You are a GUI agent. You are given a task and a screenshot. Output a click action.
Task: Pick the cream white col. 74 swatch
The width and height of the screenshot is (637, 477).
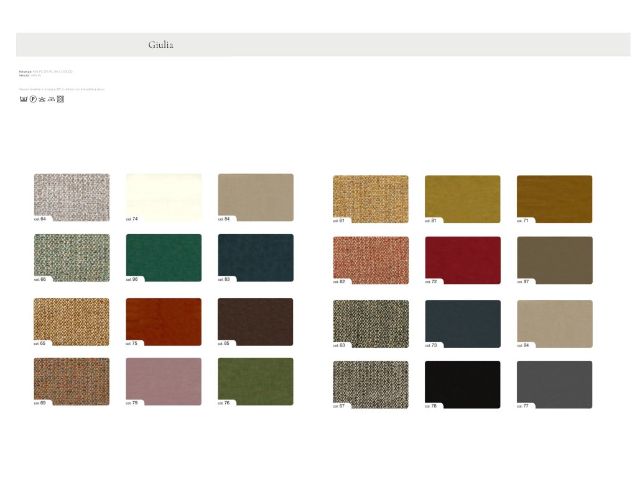coord(164,197)
